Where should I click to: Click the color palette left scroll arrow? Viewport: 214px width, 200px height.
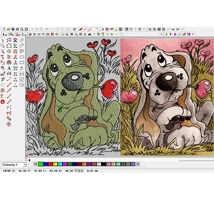[x=35, y=164]
